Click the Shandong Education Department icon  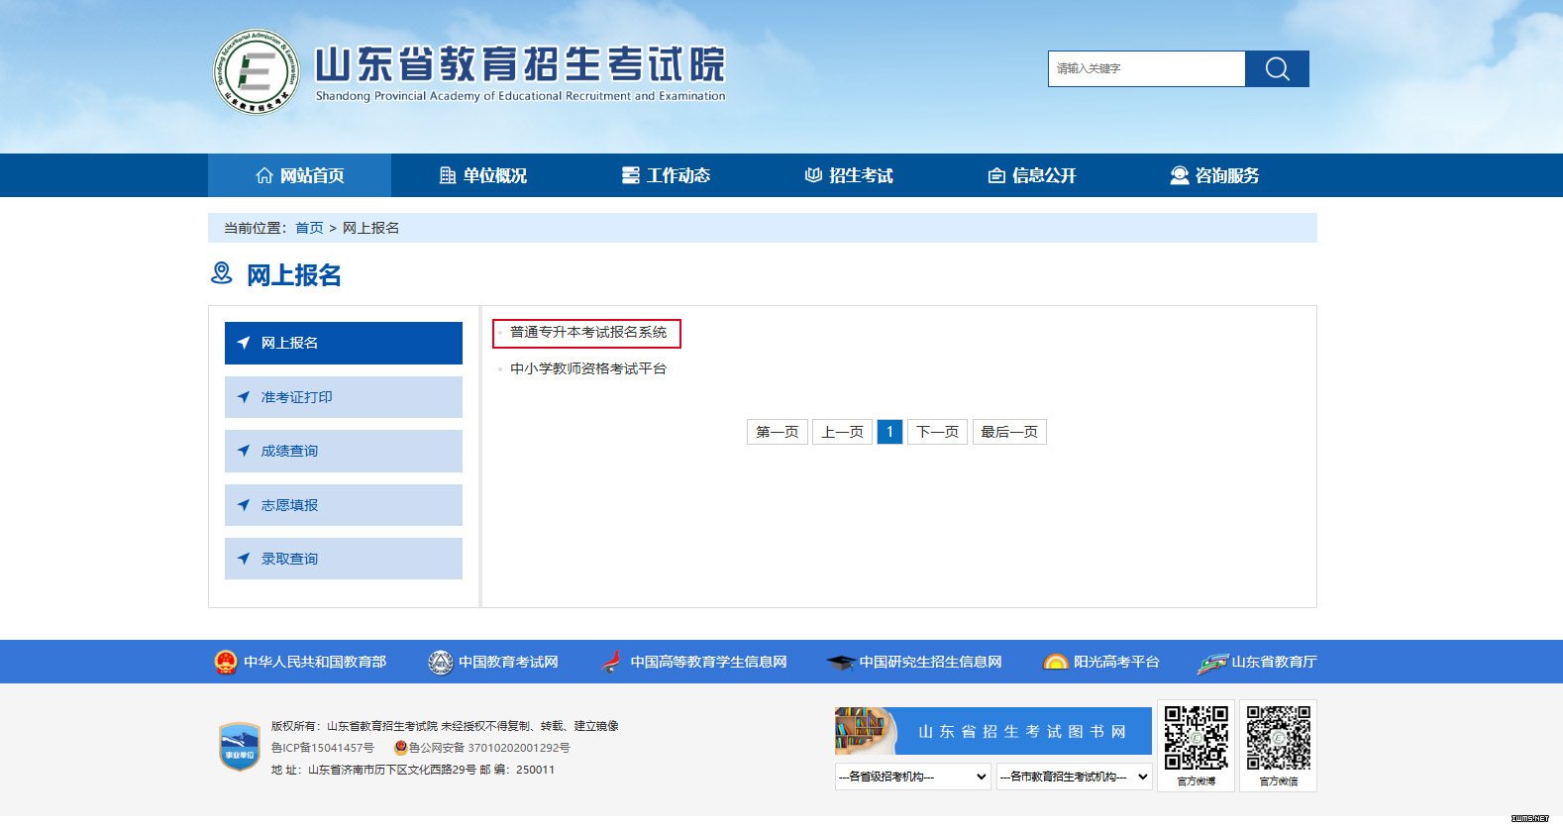pyautogui.click(x=1212, y=662)
